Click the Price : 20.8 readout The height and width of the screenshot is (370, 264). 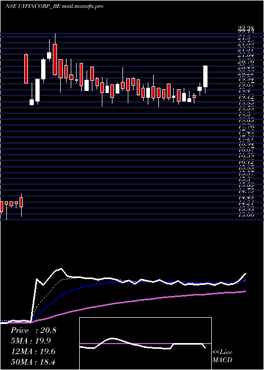tap(33, 330)
